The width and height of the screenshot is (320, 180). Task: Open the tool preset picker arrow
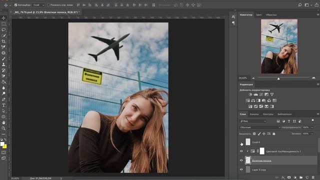(x=10, y=5)
